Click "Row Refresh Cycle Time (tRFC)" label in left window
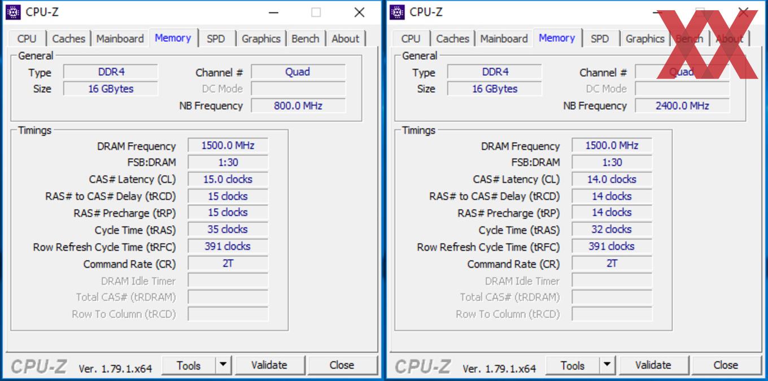Image resolution: width=768 pixels, height=381 pixels. point(104,247)
